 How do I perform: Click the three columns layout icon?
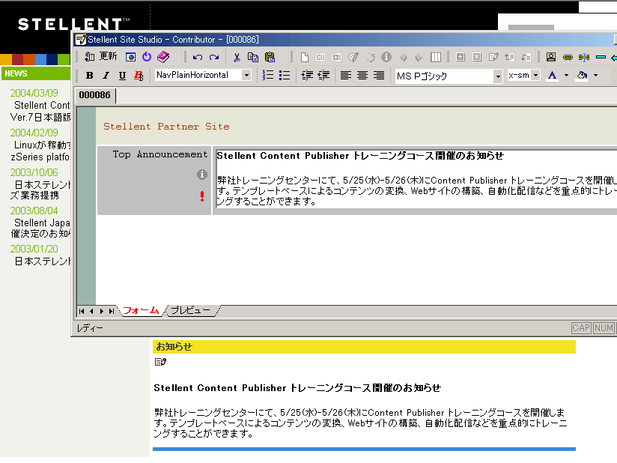[x=436, y=57]
